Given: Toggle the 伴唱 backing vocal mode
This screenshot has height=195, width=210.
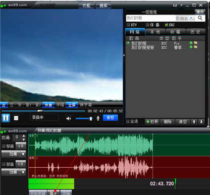Looking at the screenshot, I should coord(60,105).
